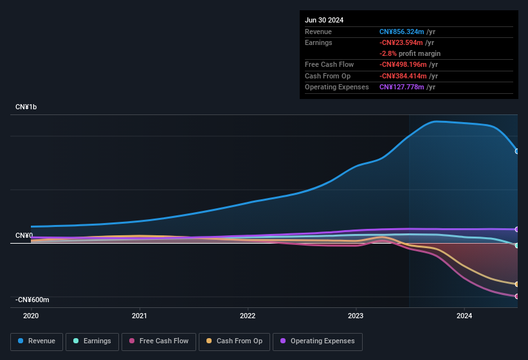Screen dimensions: 528x360
Task: Click the CN¥0 y-axis label
Action: click(x=24, y=235)
